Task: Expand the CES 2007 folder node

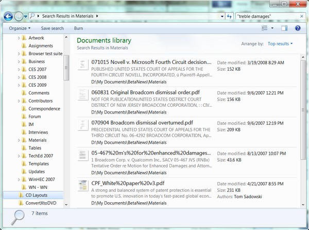Action: [x=19, y=70]
